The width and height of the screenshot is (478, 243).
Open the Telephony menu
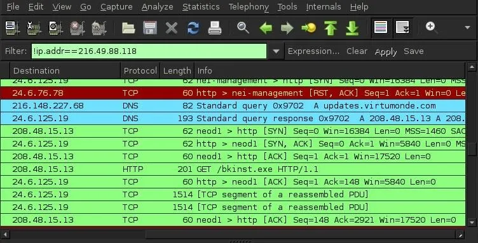[249, 7]
